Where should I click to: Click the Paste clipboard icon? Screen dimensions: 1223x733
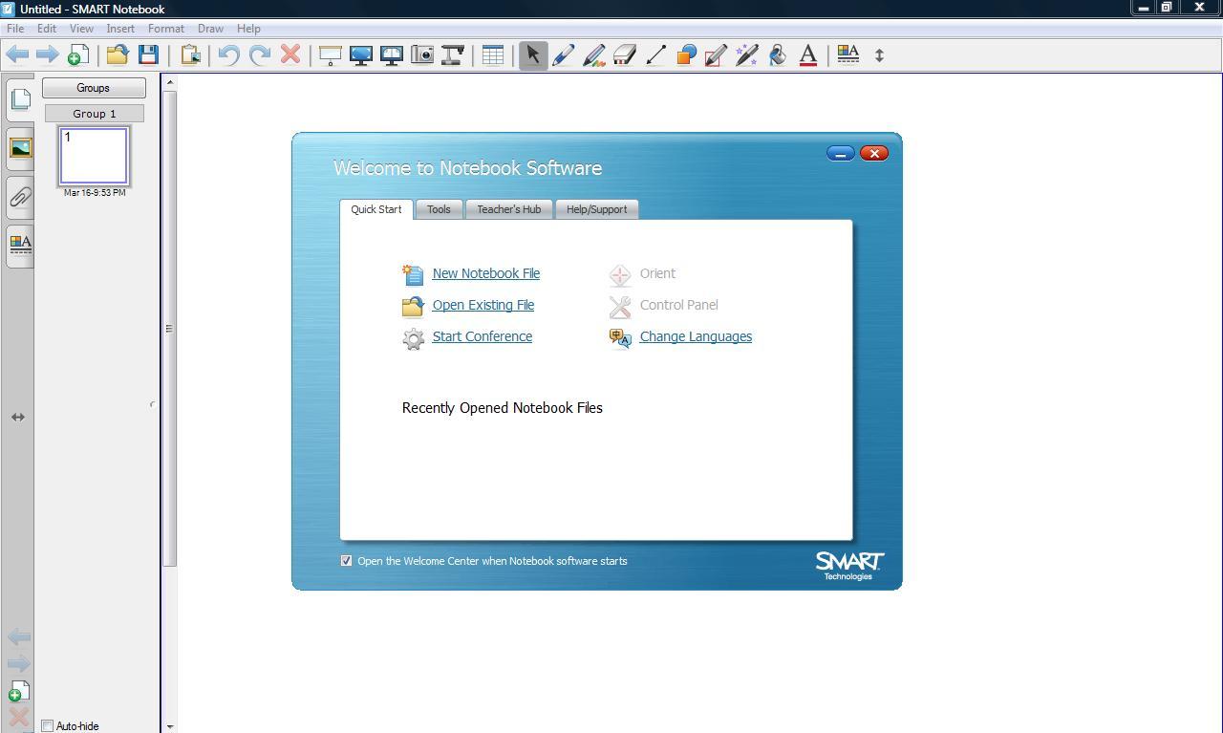pos(190,54)
